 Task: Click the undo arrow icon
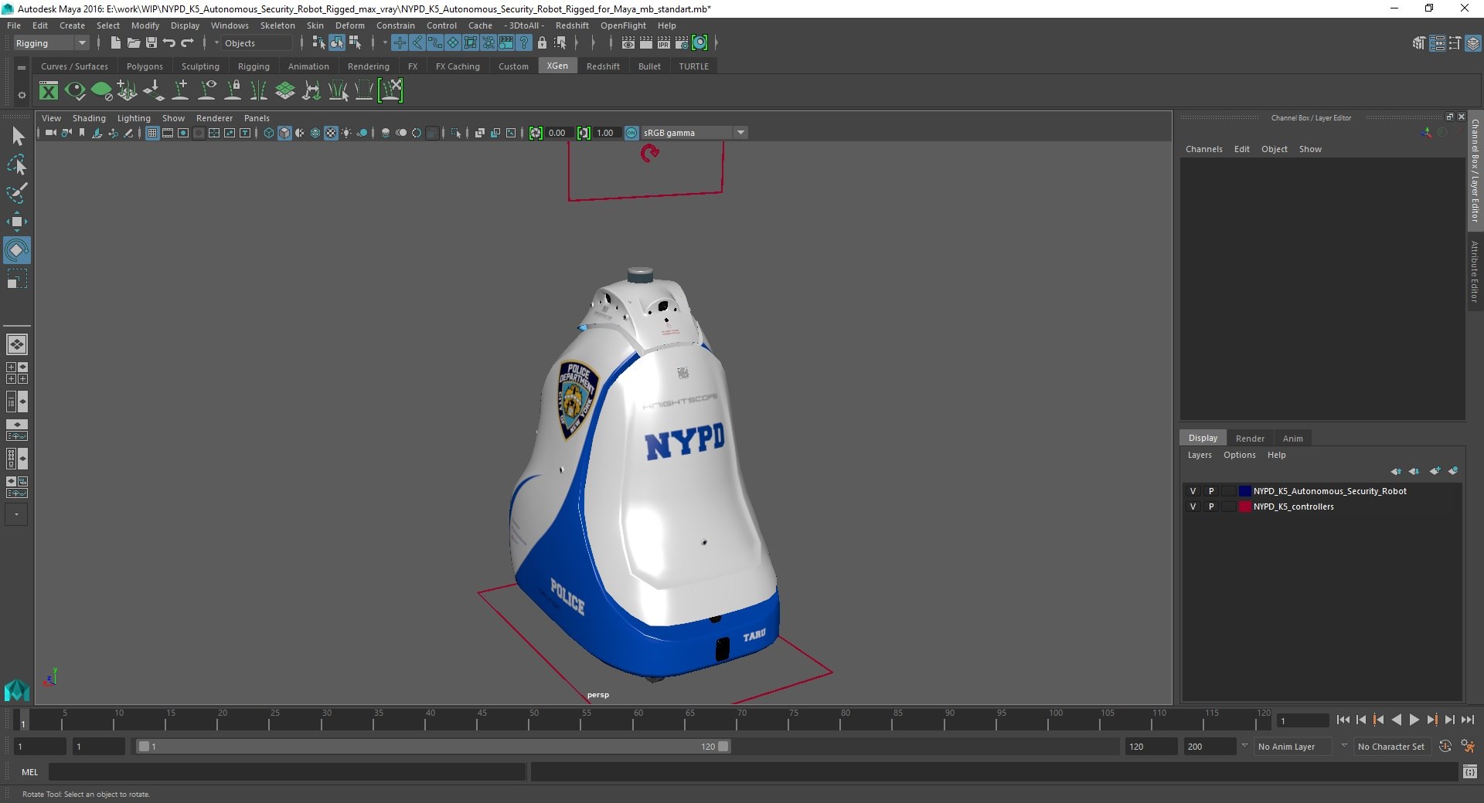point(169,43)
